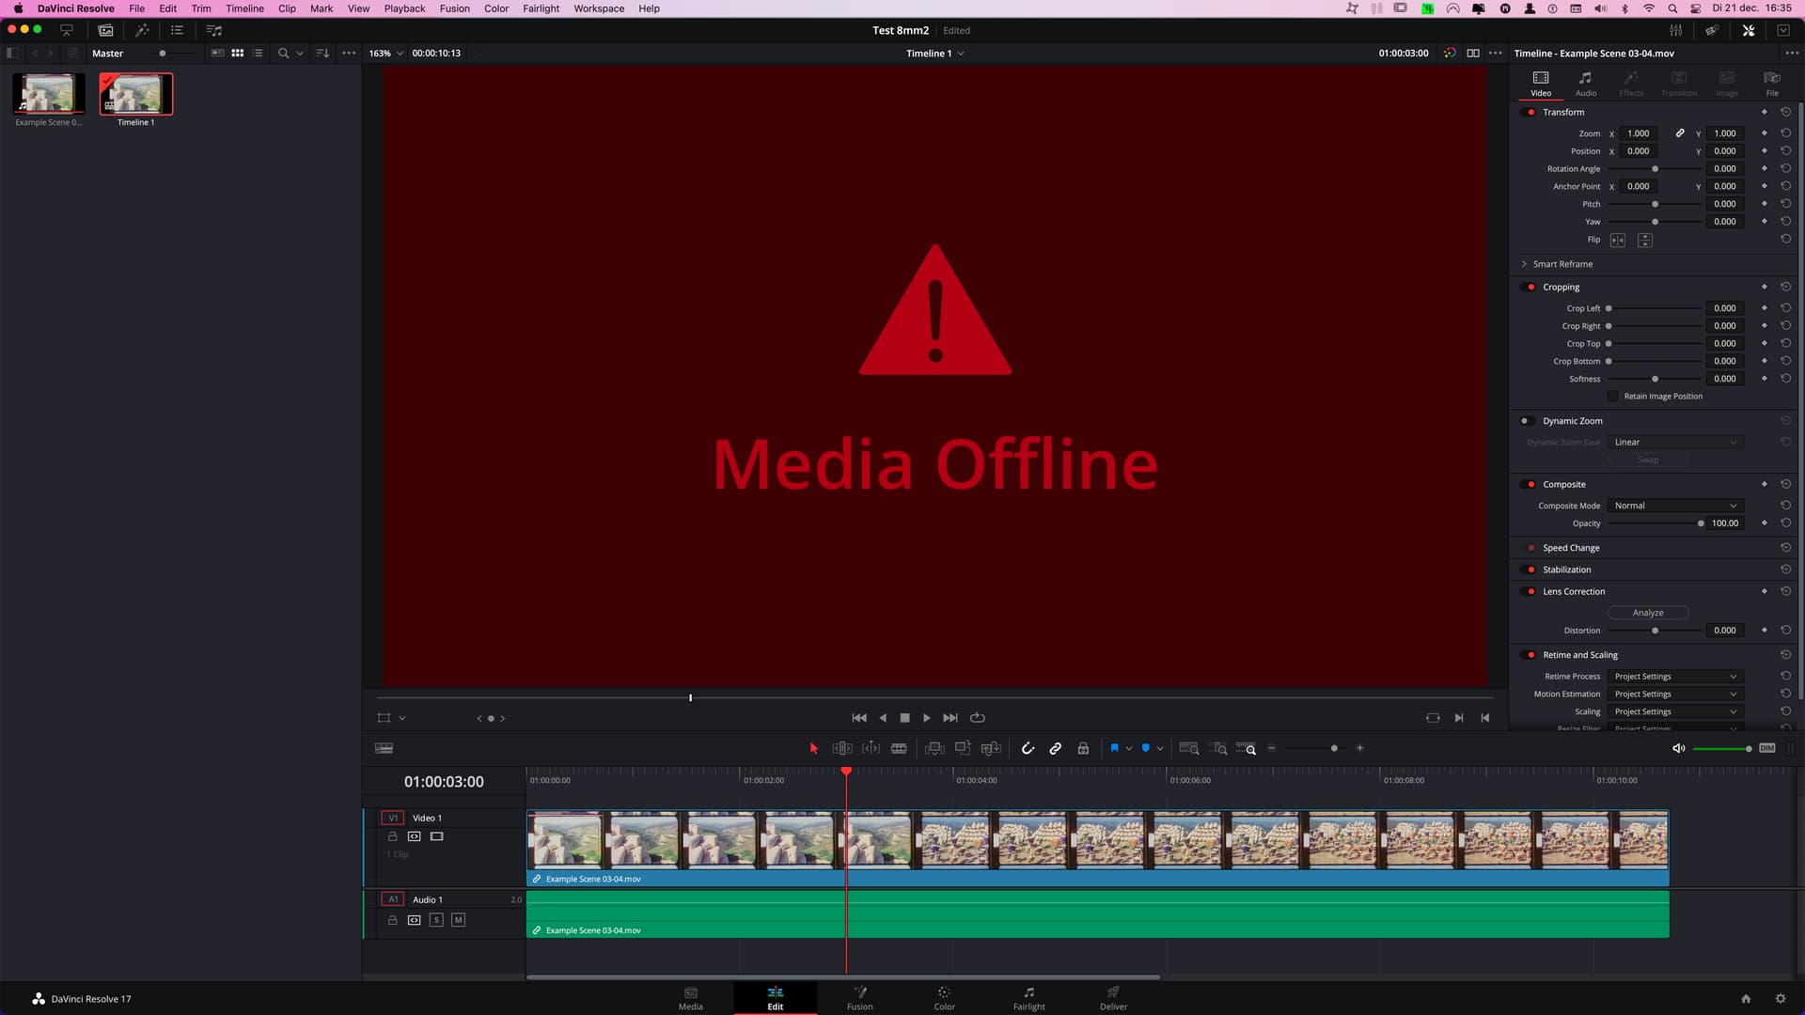
Task: Check Retain Image Position checkbox
Action: tap(1613, 397)
